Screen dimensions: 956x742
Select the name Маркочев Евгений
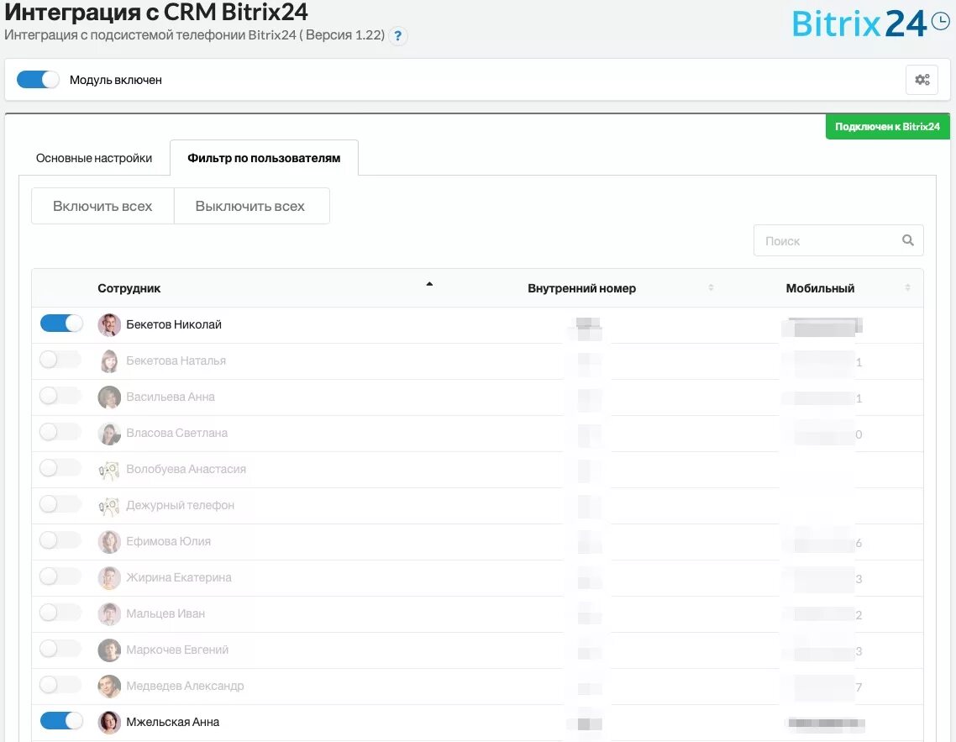click(x=177, y=650)
